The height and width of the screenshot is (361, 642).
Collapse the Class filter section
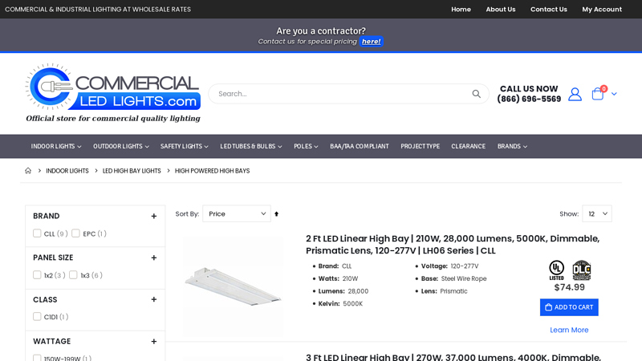tap(153, 299)
